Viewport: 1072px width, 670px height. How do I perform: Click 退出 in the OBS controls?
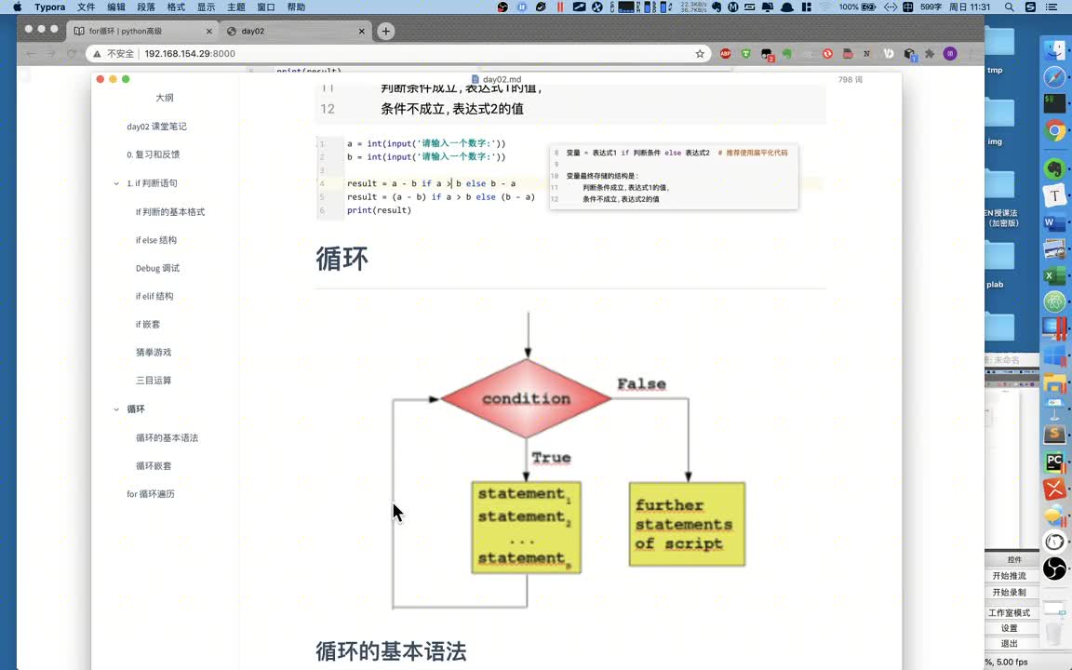(x=1009, y=643)
